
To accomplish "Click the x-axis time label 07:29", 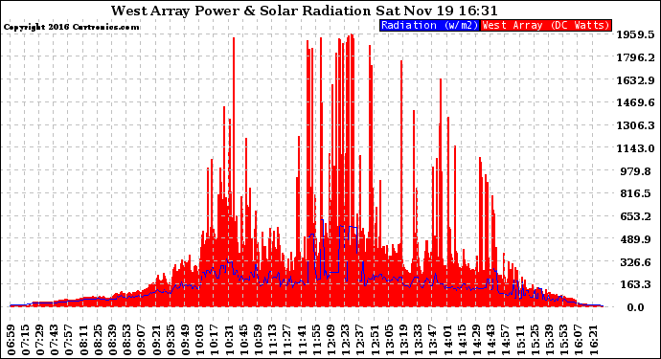I will pyautogui.click(x=40, y=340).
